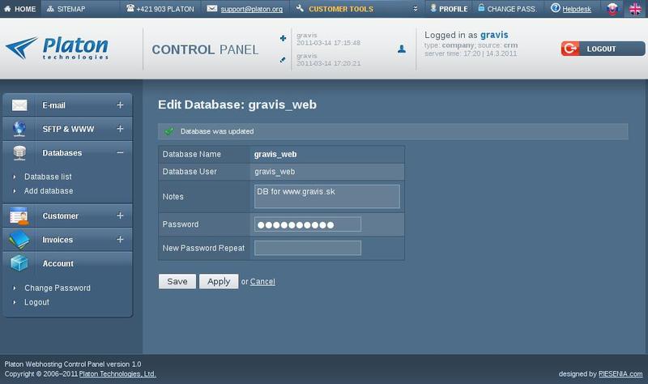Expand the Invoices section plus sign
This screenshot has width=648, height=384.
point(120,239)
